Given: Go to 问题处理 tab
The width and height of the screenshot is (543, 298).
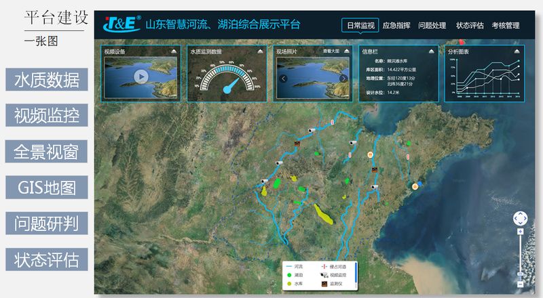Looking at the screenshot, I should 432,26.
